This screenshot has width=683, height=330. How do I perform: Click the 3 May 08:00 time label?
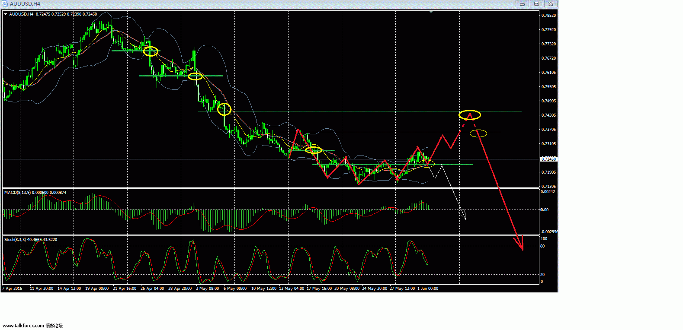(x=208, y=289)
